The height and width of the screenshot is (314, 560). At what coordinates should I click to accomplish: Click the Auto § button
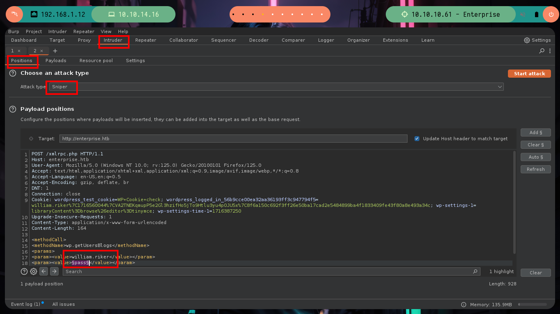536,157
